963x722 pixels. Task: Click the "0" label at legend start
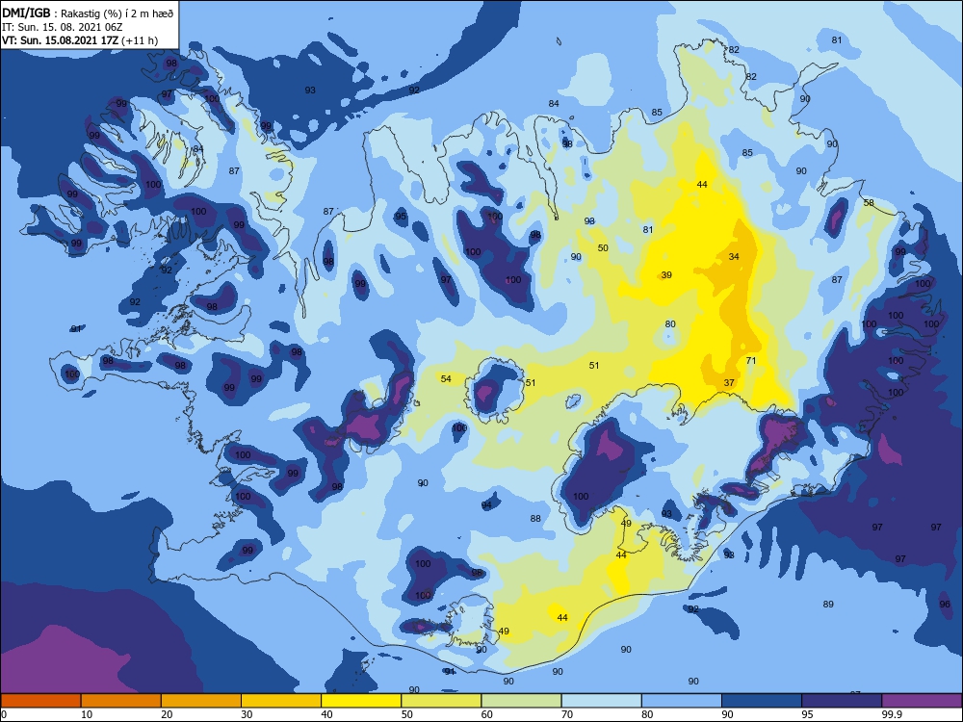click(x=3, y=714)
